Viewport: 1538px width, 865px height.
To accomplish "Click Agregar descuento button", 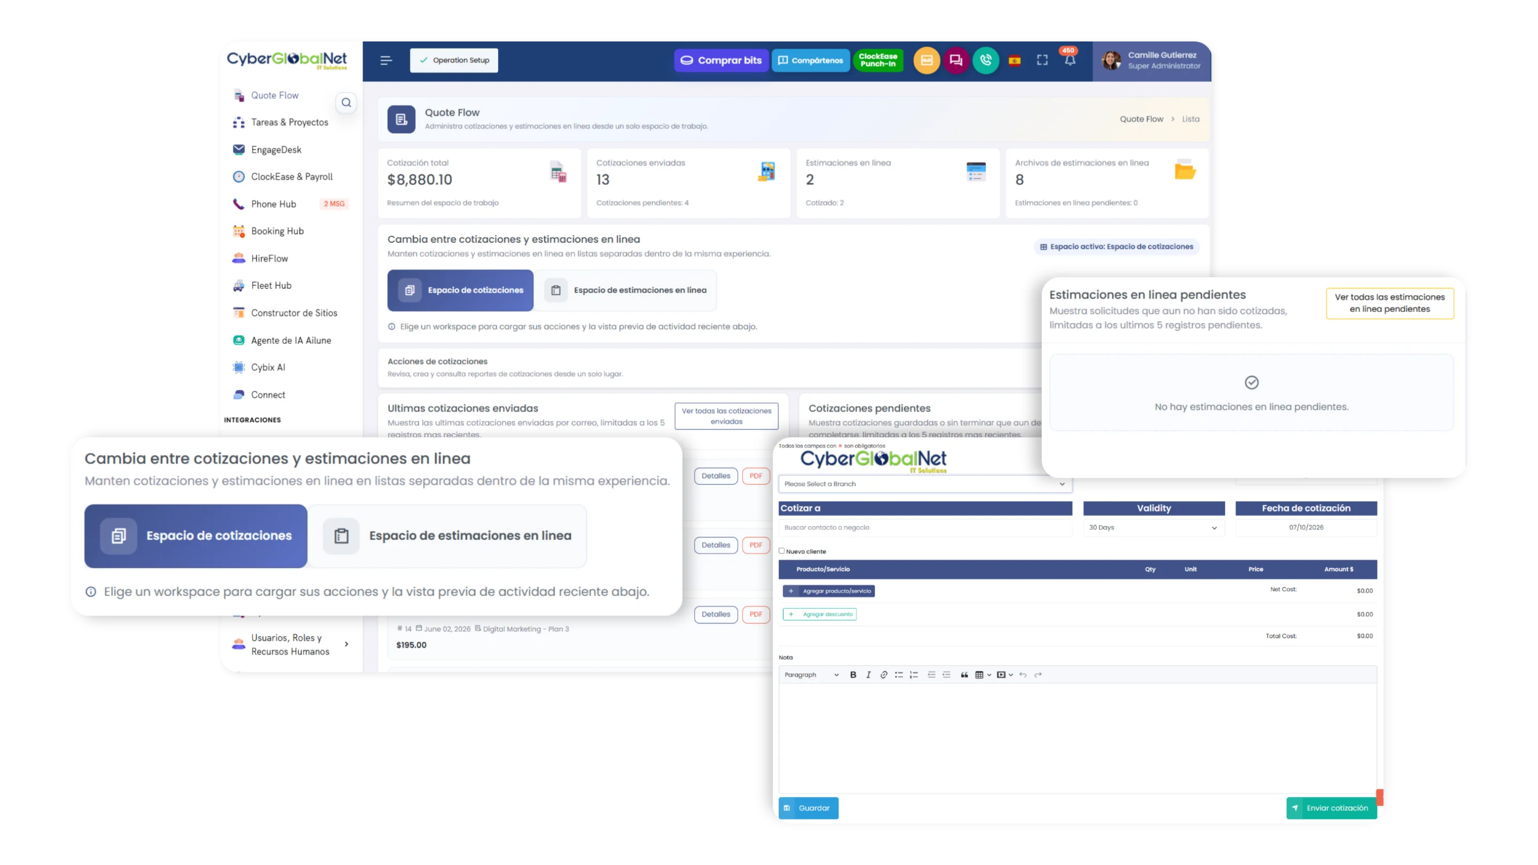I will (x=820, y=614).
